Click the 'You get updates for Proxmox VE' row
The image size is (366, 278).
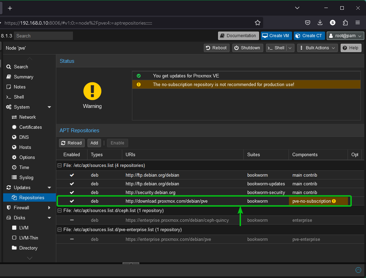(246, 76)
